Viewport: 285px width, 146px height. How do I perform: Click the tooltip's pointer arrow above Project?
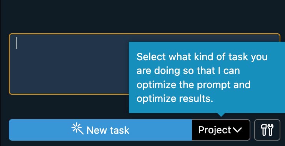point(221,115)
